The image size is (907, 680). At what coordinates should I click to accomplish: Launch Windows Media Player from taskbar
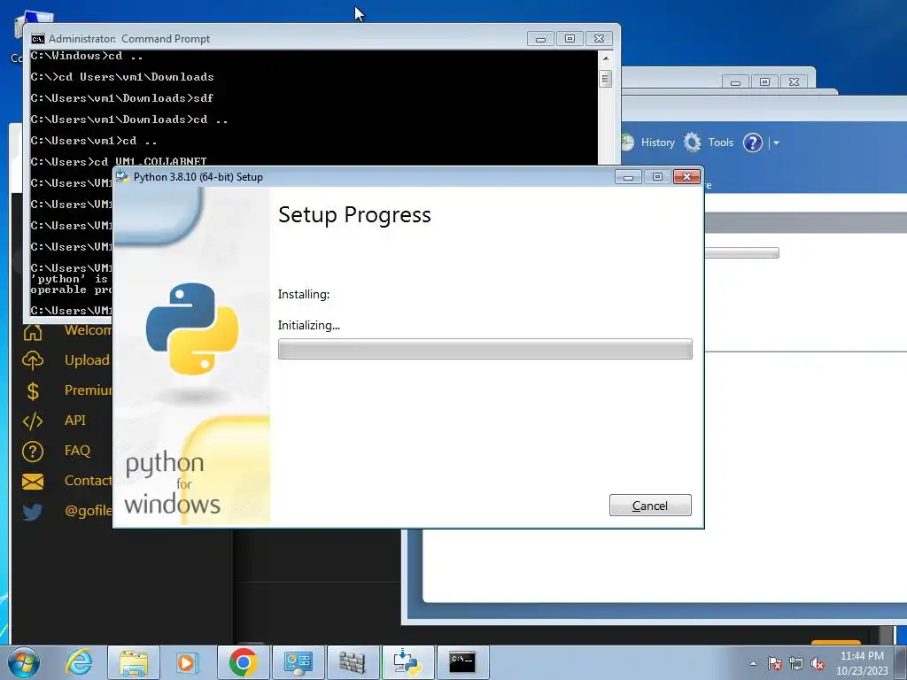tap(188, 662)
